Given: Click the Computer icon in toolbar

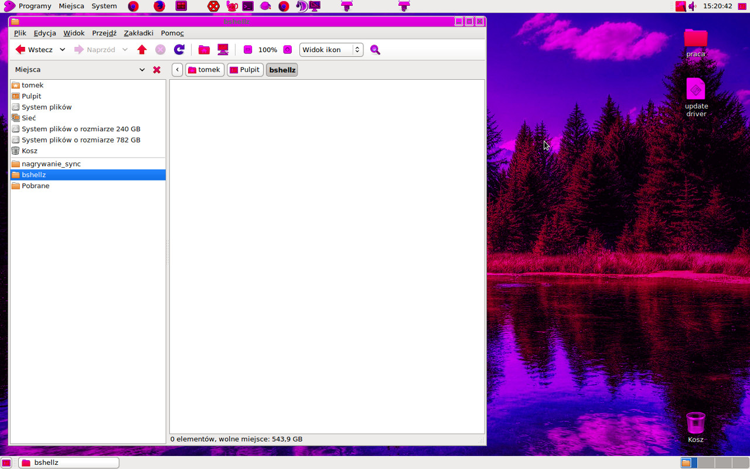Looking at the screenshot, I should (223, 50).
